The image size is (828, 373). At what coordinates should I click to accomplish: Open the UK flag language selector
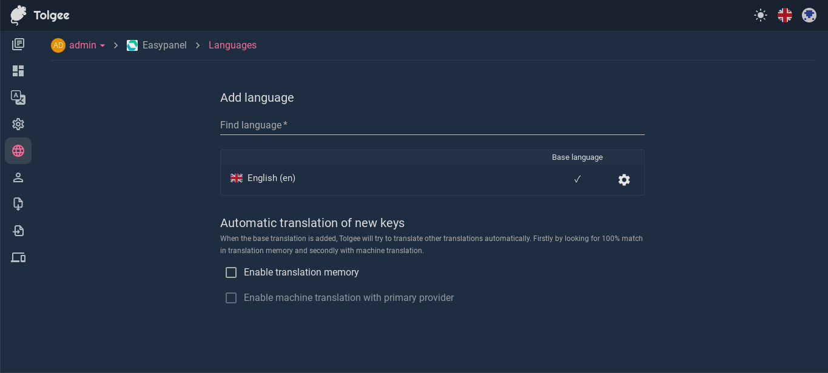[x=784, y=15]
